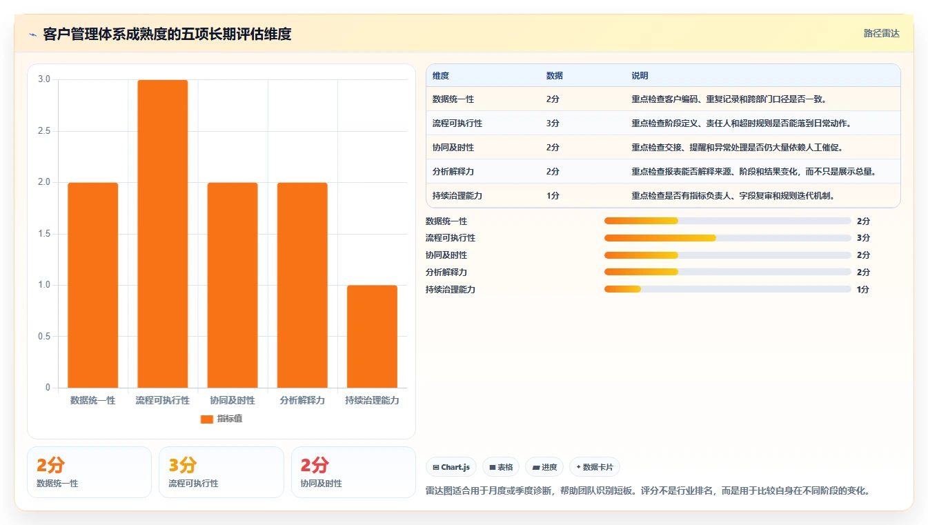
Task: Click the 路径雷达 label at top right
Action: click(882, 33)
